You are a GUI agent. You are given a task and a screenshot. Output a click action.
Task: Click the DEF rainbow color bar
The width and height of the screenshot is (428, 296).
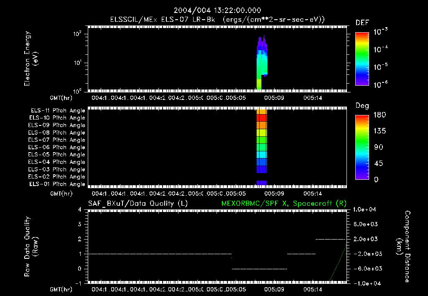pos(362,59)
